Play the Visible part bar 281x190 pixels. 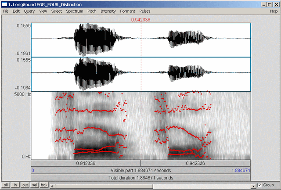click(x=140, y=170)
